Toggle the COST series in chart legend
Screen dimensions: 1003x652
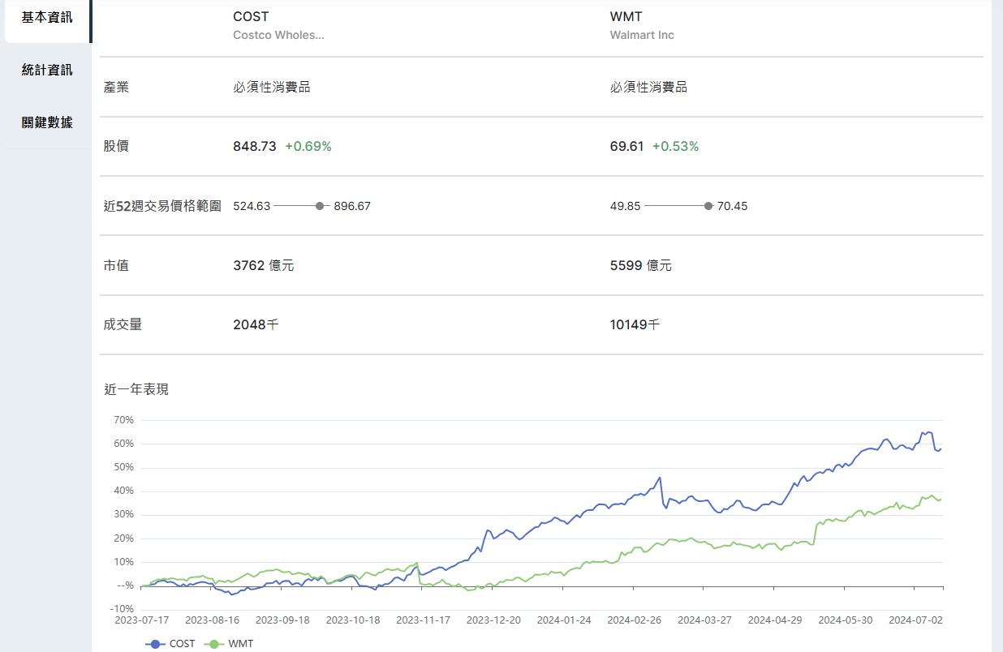[x=171, y=643]
